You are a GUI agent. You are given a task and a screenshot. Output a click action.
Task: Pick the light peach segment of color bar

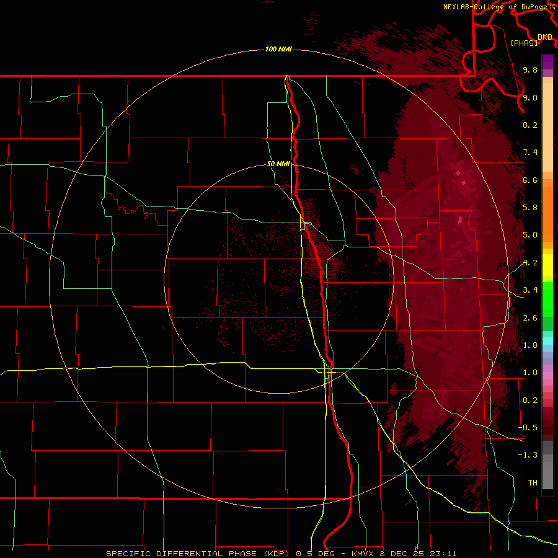[x=547, y=127]
